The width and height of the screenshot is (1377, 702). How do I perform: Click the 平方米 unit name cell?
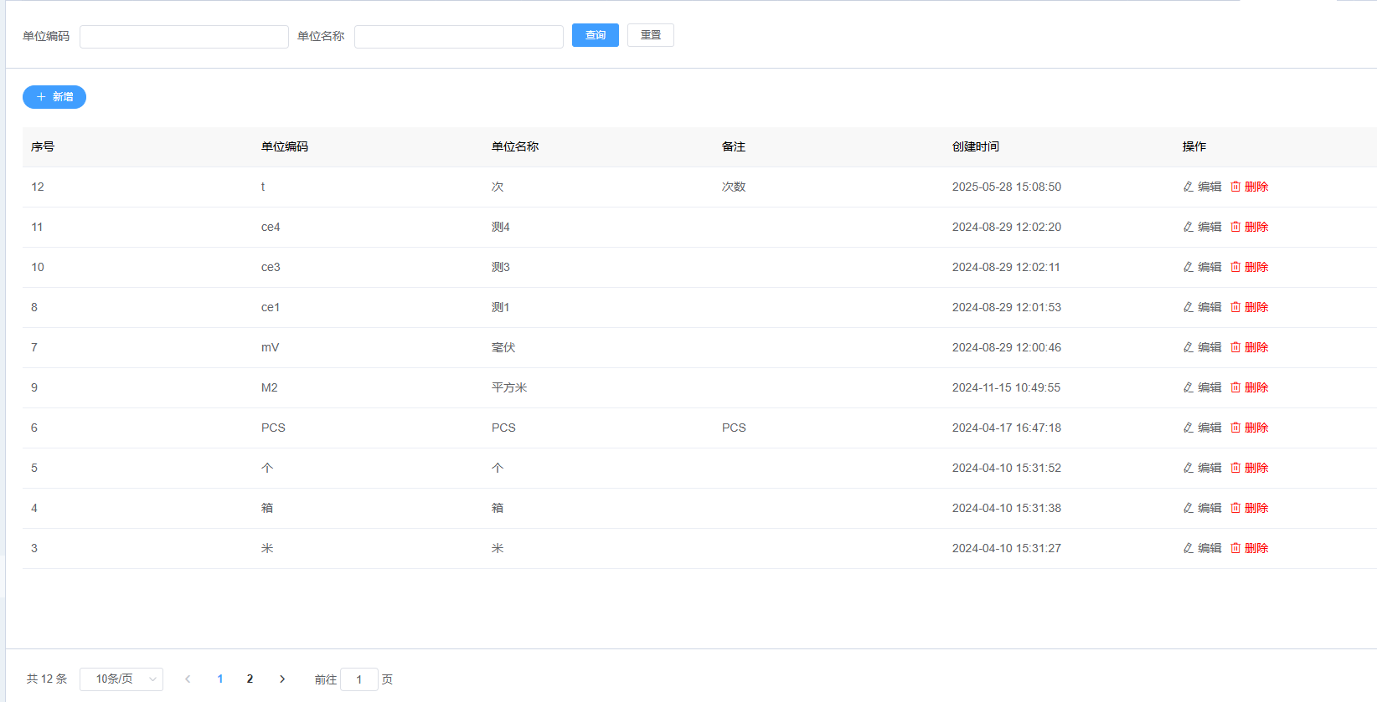[x=509, y=387]
